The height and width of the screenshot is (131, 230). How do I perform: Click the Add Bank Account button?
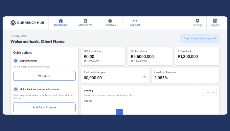[44, 107]
